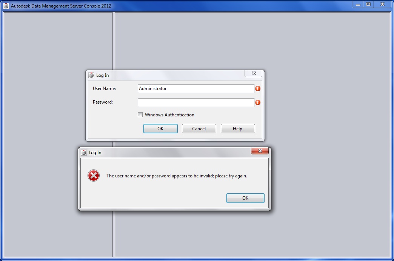
Task: Click the red error icon beside Password
Action: tap(257, 102)
